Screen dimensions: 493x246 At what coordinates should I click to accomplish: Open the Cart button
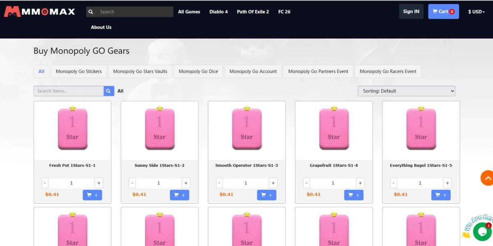point(443,11)
